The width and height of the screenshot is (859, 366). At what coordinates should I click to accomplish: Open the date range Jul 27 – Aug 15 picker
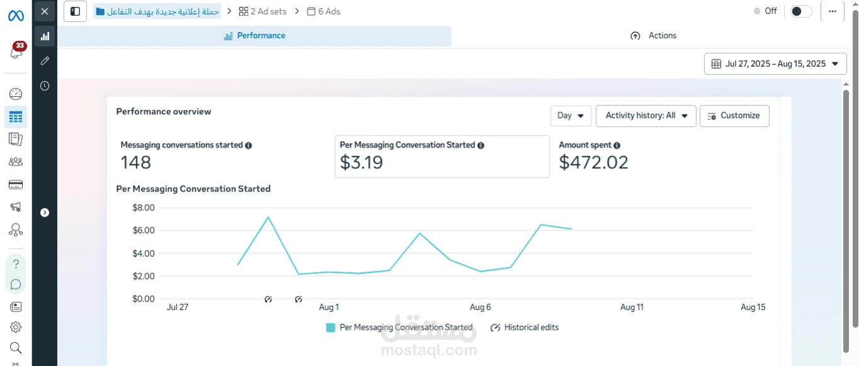(775, 63)
